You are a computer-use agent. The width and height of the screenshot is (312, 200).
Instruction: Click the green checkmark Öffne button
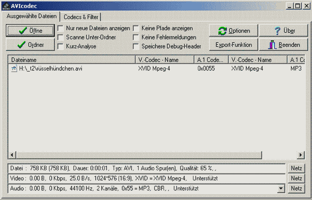tap(30, 31)
